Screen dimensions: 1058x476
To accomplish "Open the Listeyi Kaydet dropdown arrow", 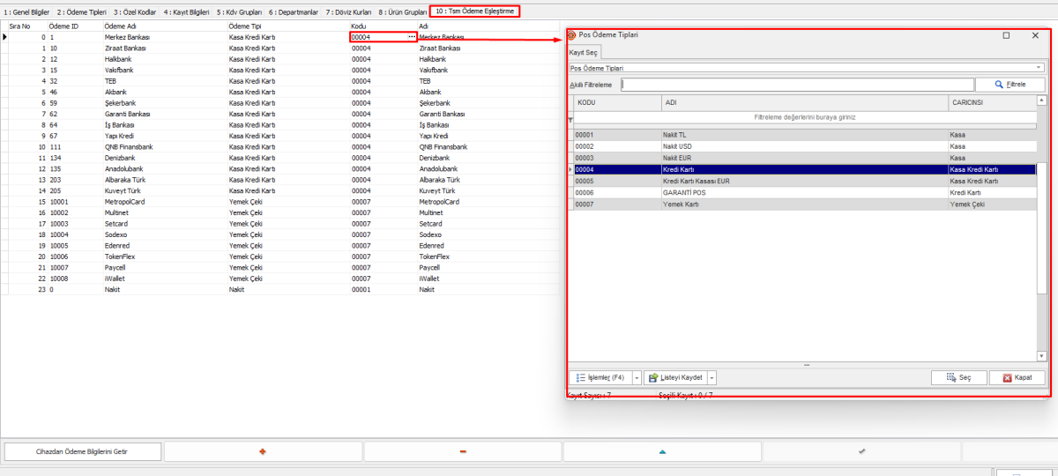I will (712, 377).
